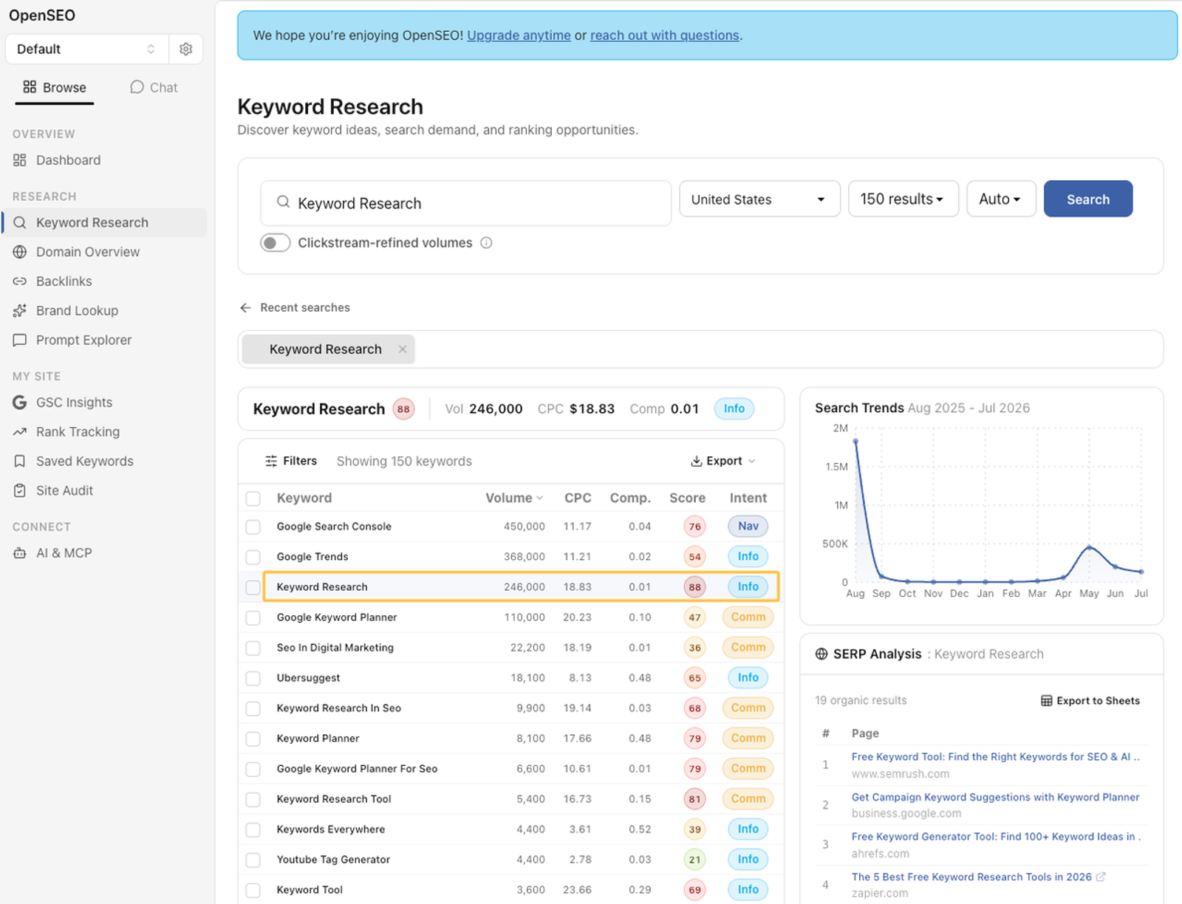Check the Seo In Digital Marketing checkbox
1182x904 pixels.
(x=253, y=648)
